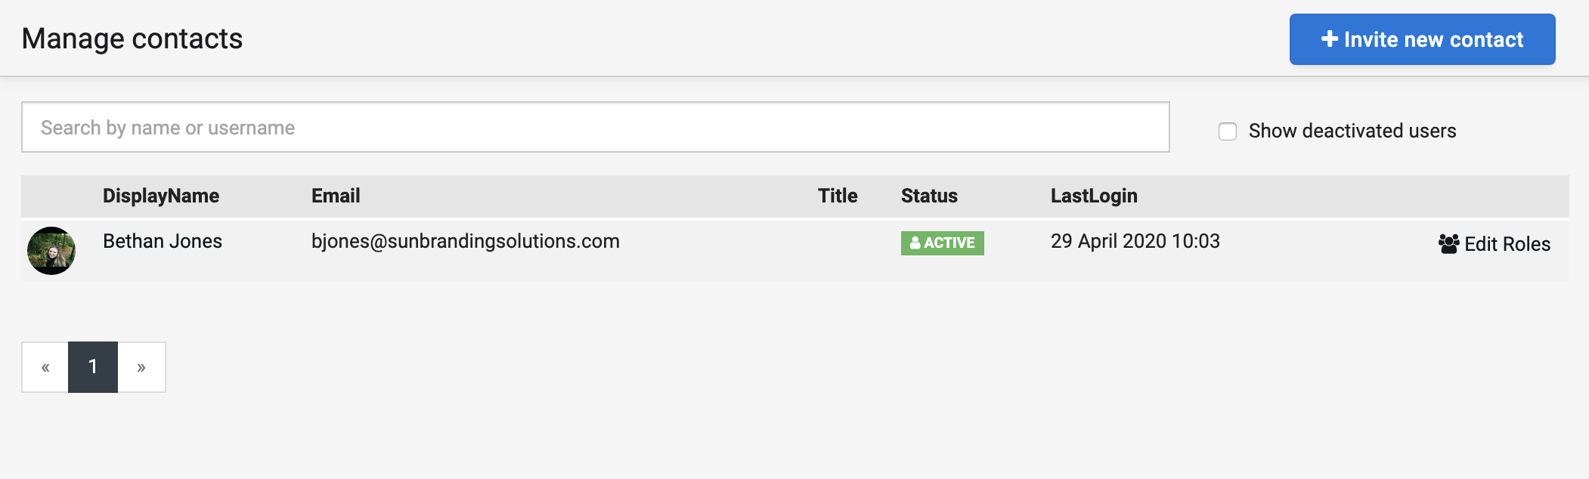Click the Show deactivated users label
The height and width of the screenshot is (479, 1589).
pos(1352,131)
